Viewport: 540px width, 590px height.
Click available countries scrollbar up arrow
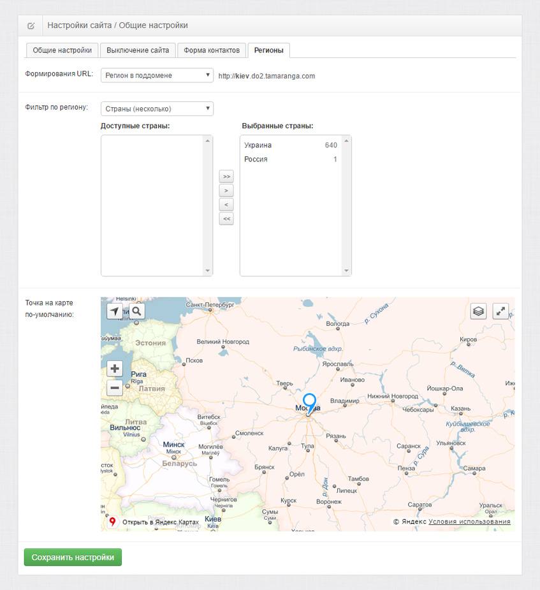pos(208,141)
